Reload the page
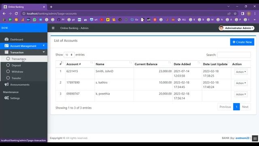Viewport: 259px width, 146px height. tap(16, 13)
